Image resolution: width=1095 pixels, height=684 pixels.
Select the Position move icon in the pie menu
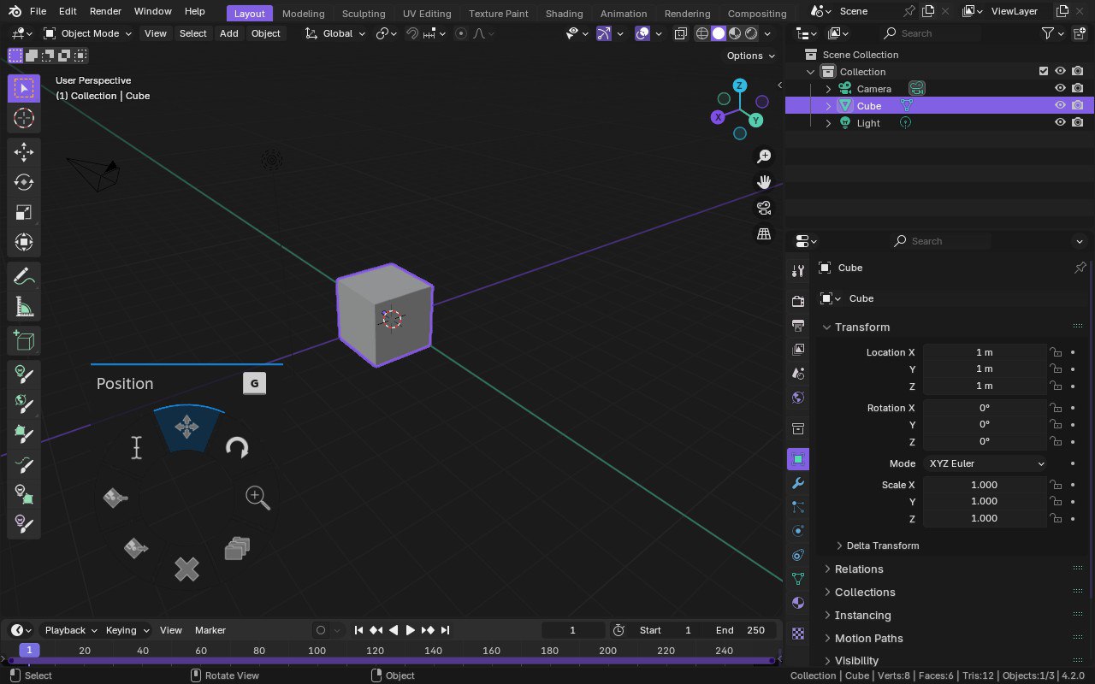coord(187,427)
